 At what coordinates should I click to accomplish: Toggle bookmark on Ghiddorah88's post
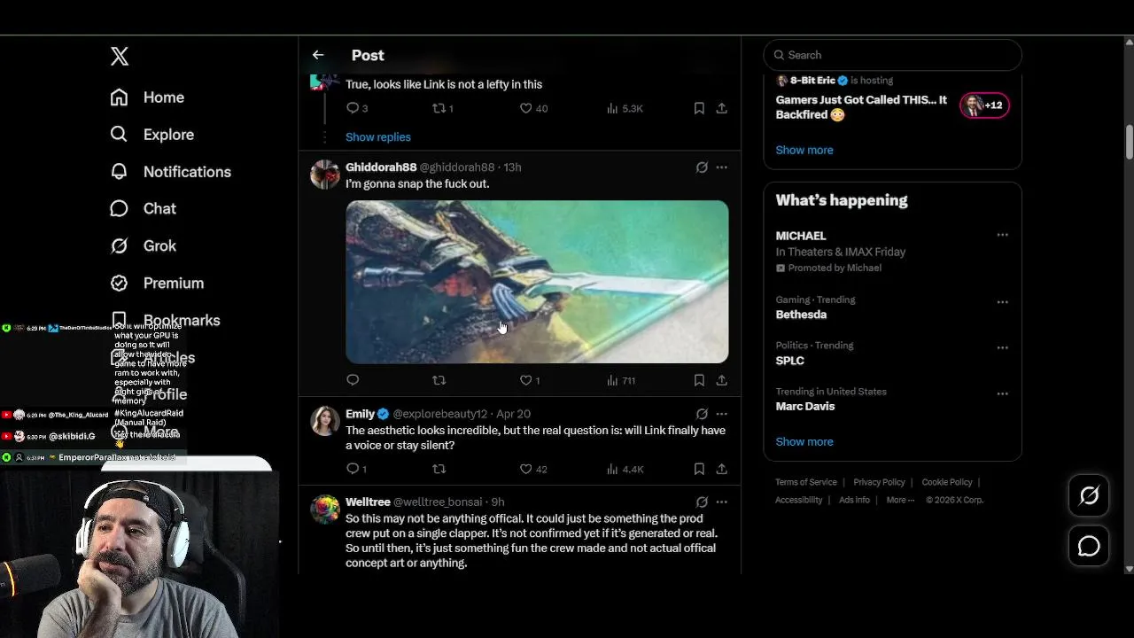[699, 380]
